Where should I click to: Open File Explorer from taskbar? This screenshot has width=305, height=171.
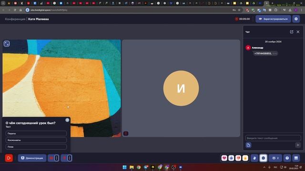point(132,167)
